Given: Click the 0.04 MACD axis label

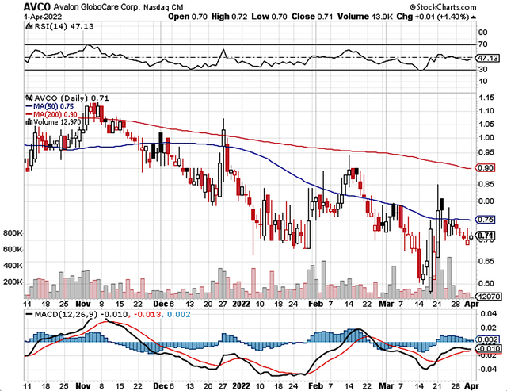Looking at the screenshot, I should pyautogui.click(x=489, y=313).
